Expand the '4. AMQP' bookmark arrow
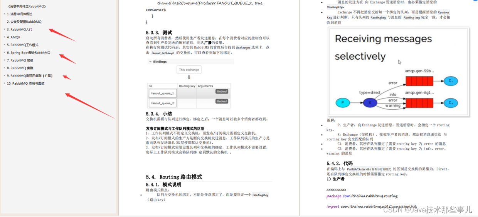This screenshot has height=217, width=478. [4, 37]
